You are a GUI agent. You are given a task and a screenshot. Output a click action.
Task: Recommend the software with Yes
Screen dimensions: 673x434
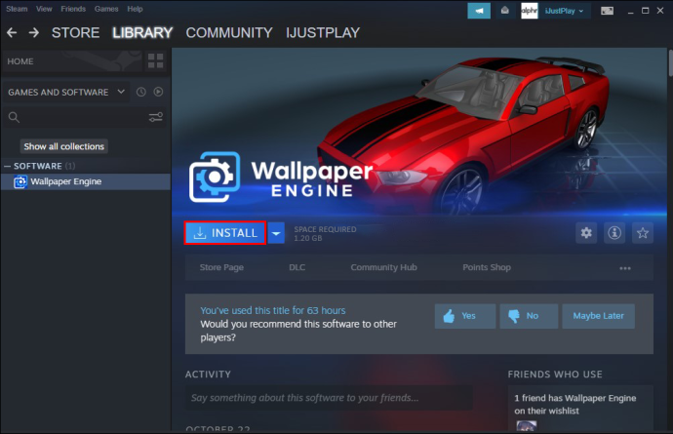tap(465, 316)
